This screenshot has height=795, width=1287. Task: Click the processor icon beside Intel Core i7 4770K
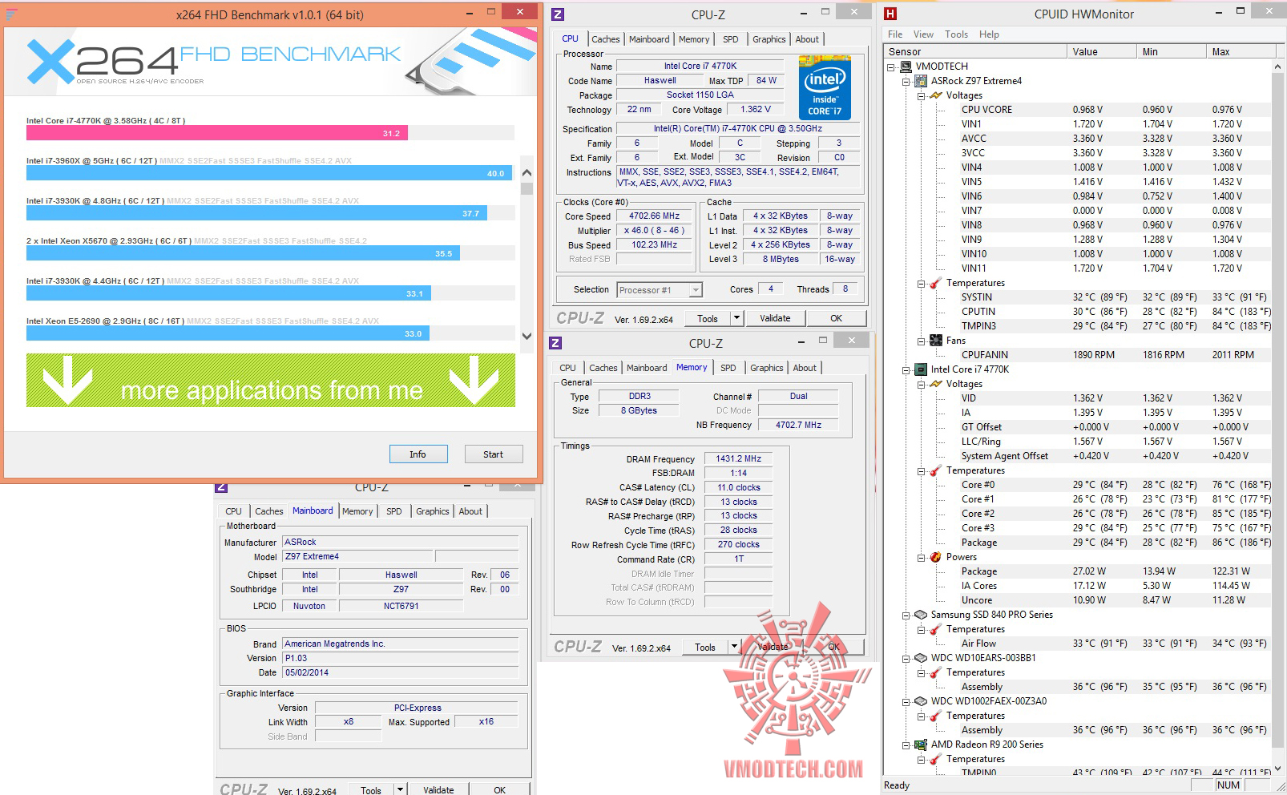922,369
